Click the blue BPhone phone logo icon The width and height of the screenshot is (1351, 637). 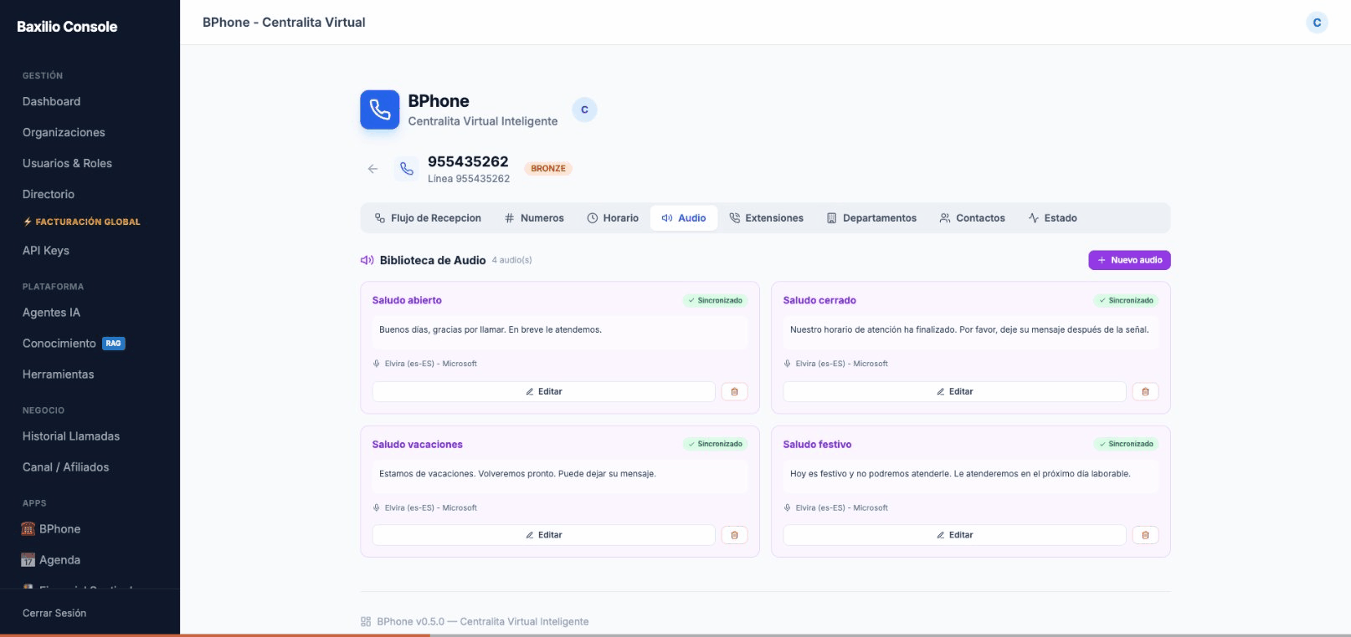[380, 110]
